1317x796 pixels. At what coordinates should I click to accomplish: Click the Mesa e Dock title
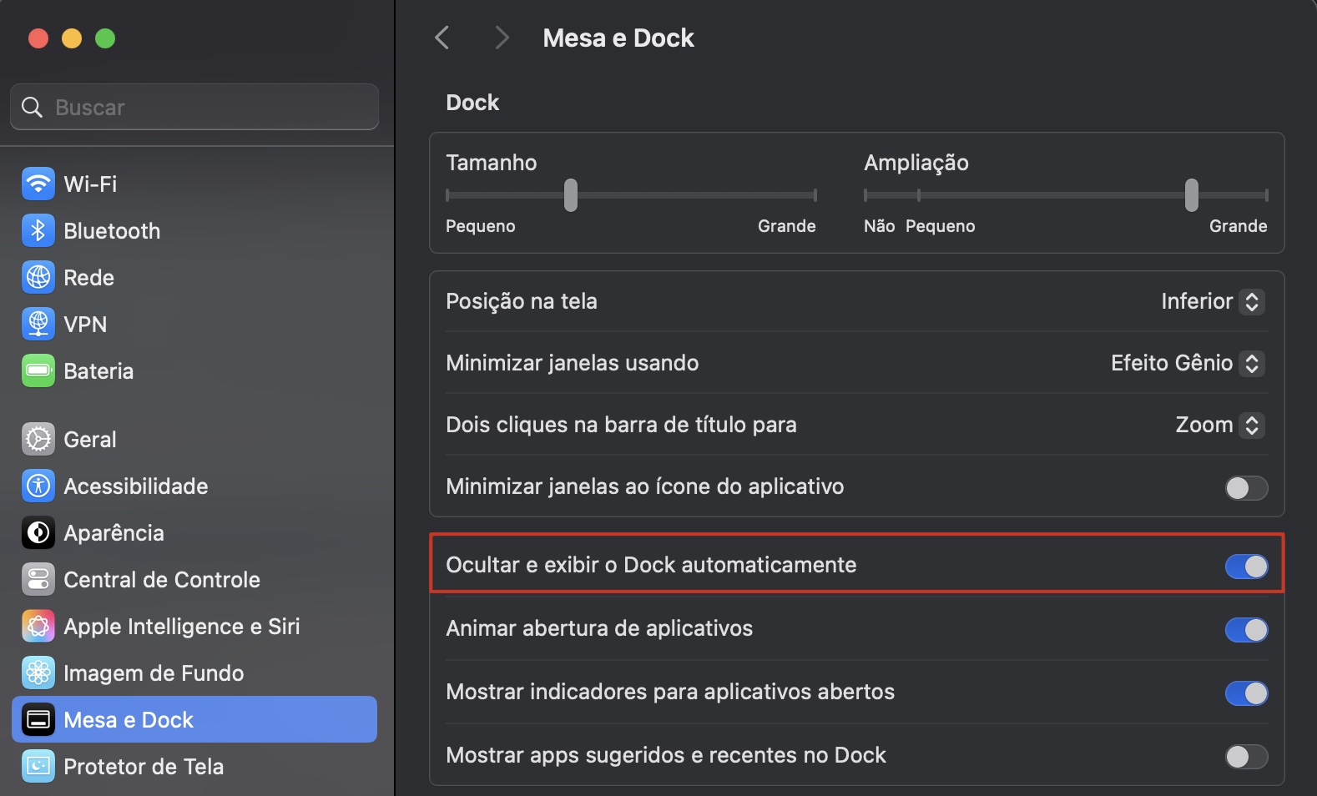[x=618, y=38]
